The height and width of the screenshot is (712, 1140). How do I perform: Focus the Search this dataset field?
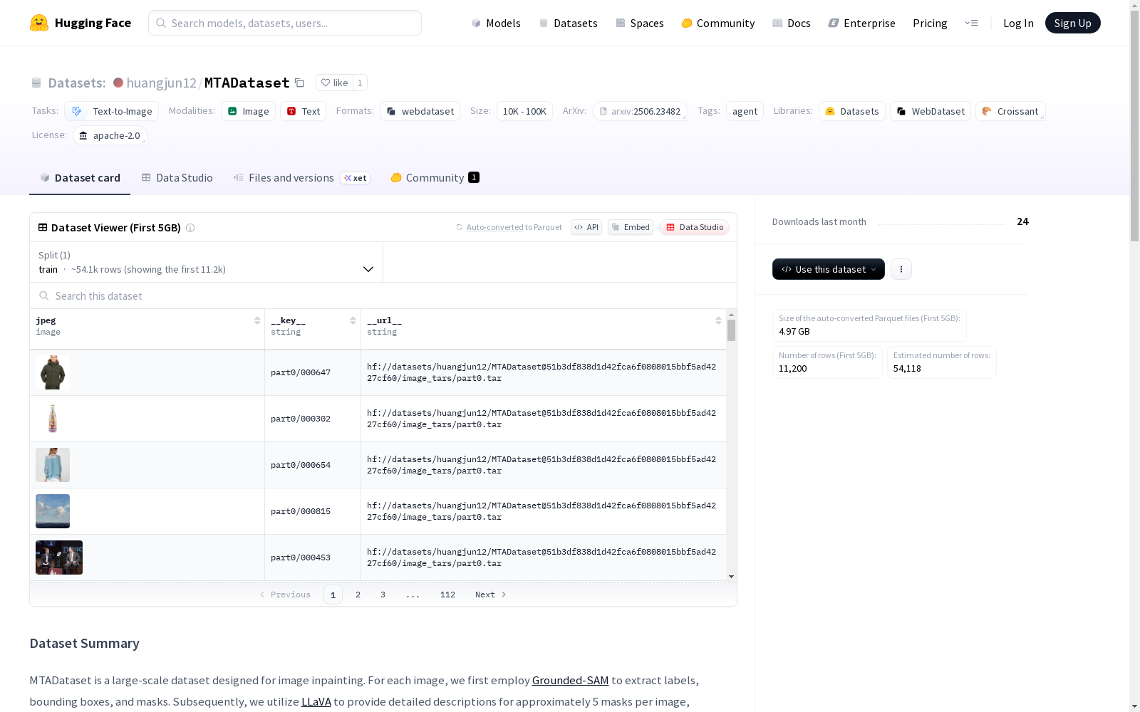click(x=383, y=295)
